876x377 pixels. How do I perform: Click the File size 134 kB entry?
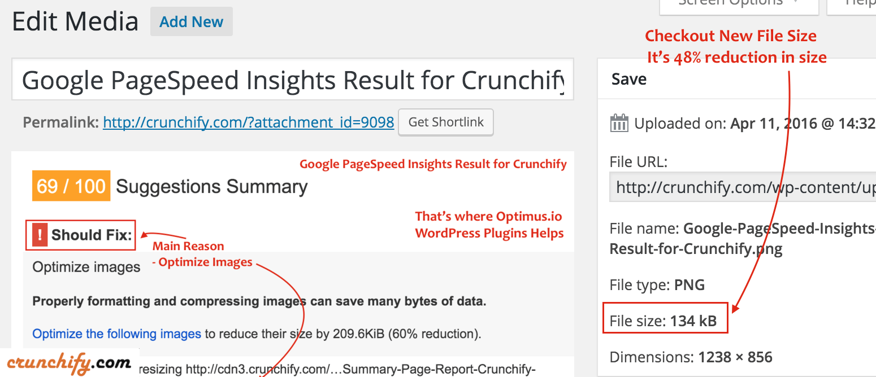pyautogui.click(x=665, y=321)
